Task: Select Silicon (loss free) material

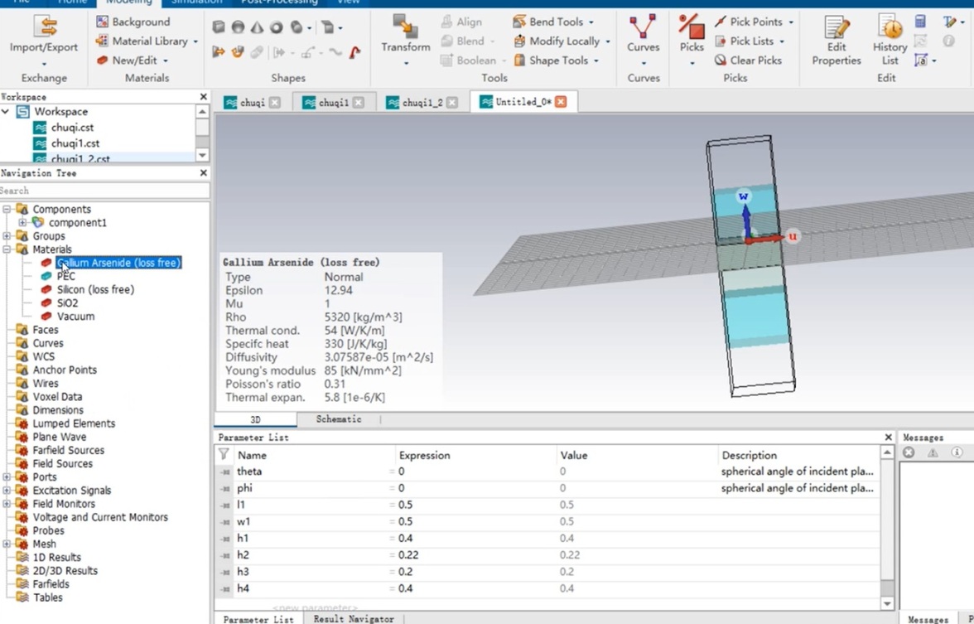Action: (x=95, y=290)
